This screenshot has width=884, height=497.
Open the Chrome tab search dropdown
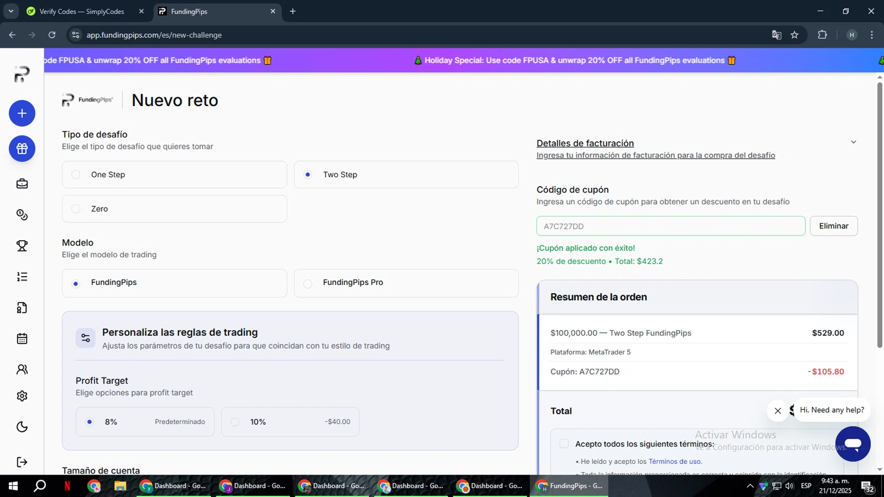pyautogui.click(x=11, y=11)
